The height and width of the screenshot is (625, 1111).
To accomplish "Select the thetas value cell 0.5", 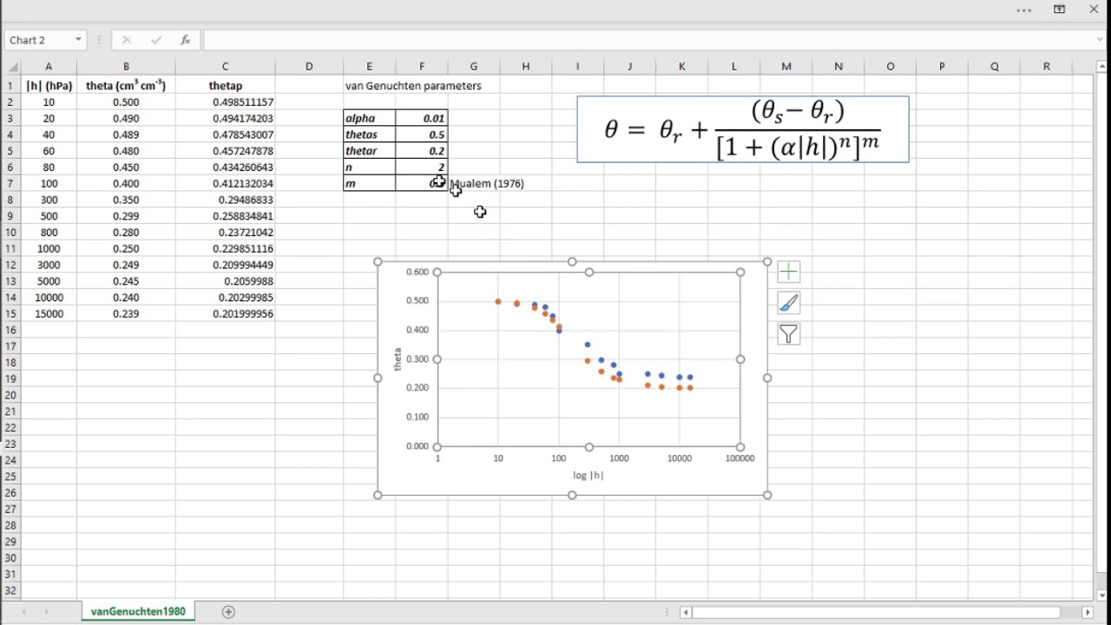I will click(422, 135).
